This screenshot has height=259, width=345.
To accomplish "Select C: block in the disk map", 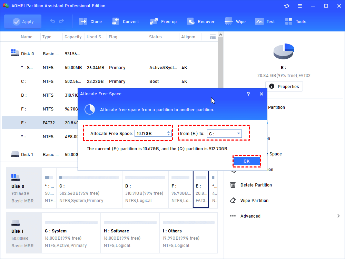I will point(89,188).
